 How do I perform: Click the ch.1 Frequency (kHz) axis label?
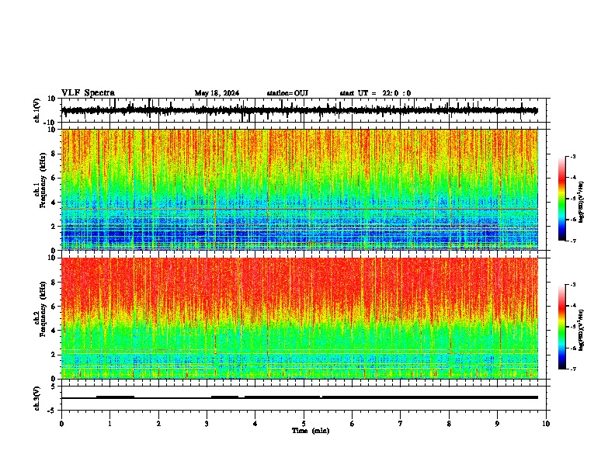pos(40,179)
